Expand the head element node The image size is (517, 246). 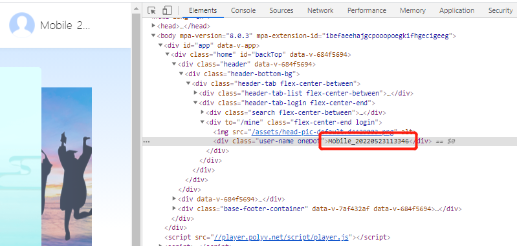point(153,26)
